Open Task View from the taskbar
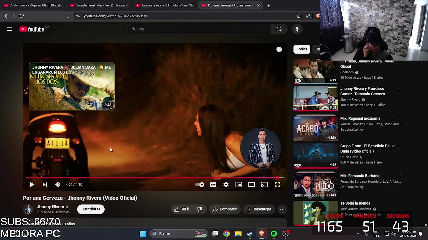This screenshot has height=240, width=428. coord(215,234)
